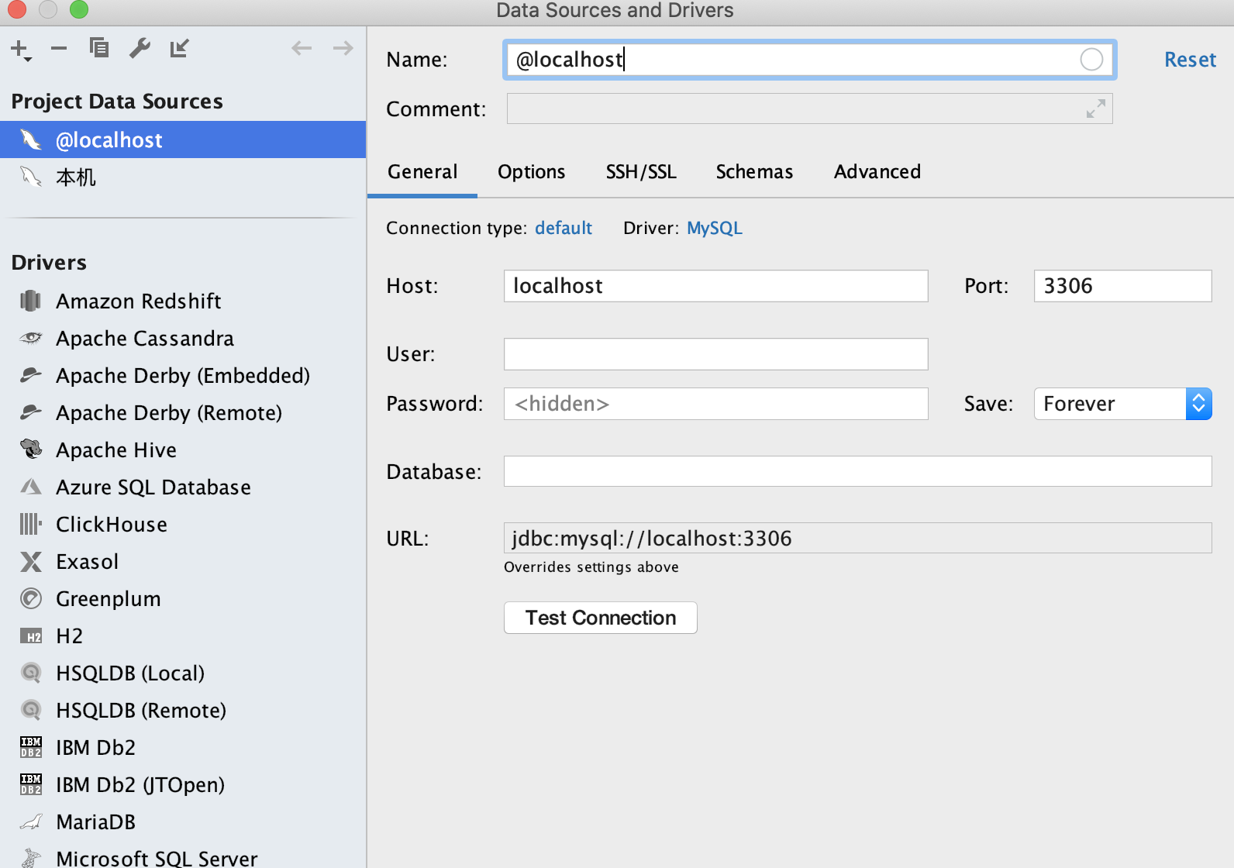Click the Host input field
The image size is (1234, 868).
[716, 286]
